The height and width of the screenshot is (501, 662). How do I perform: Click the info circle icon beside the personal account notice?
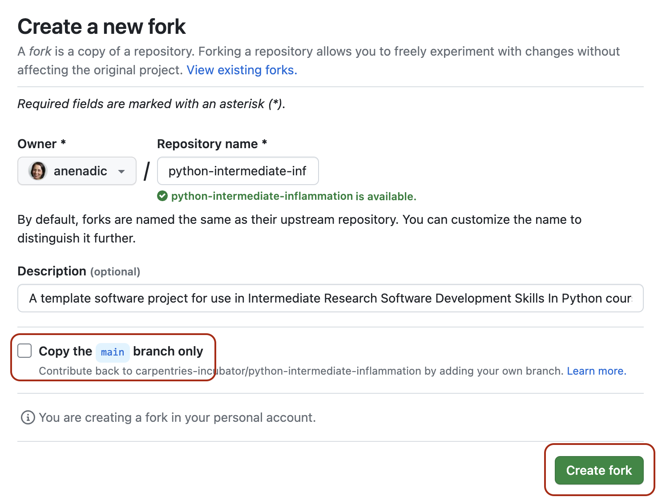(x=27, y=417)
